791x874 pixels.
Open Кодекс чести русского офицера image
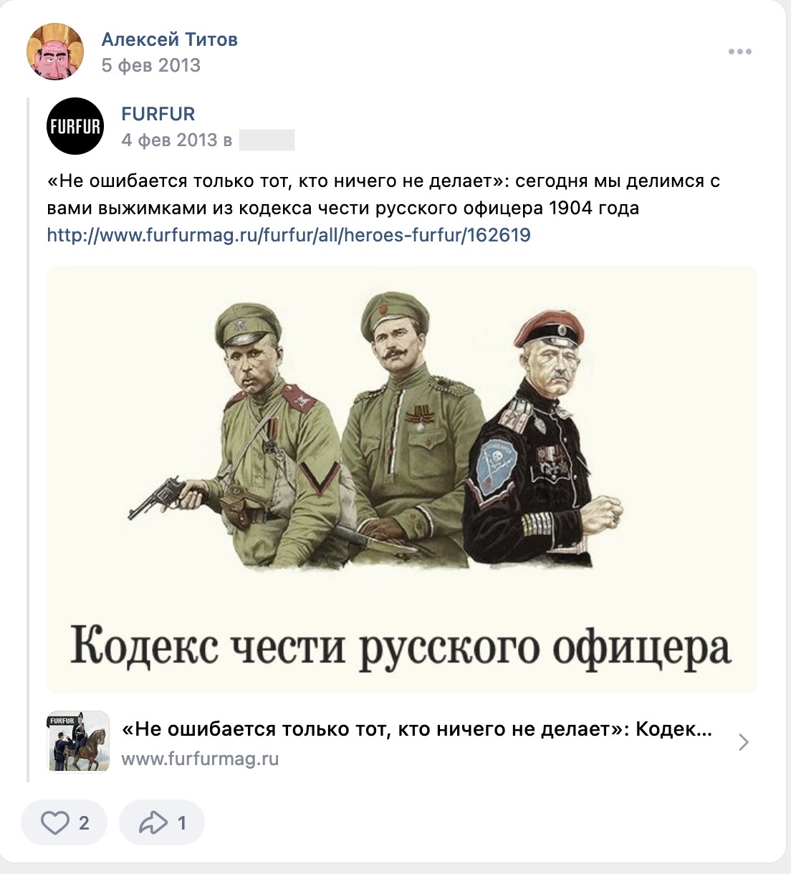click(x=402, y=479)
